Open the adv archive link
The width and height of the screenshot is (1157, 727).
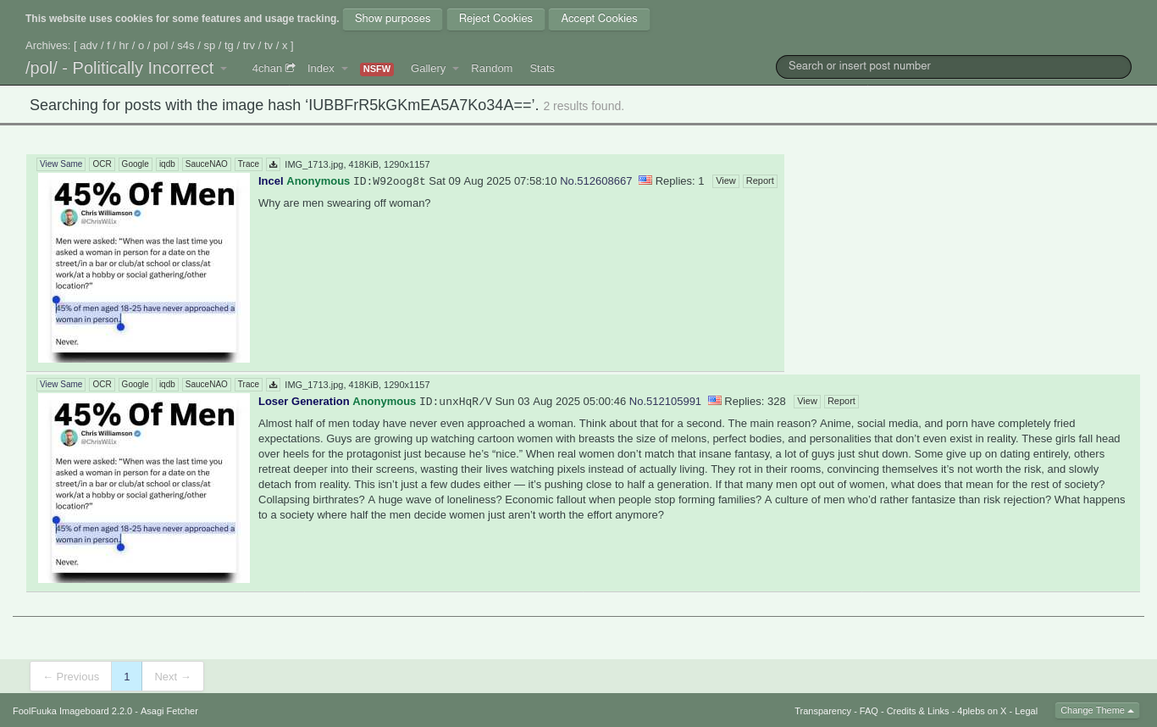click(x=89, y=46)
